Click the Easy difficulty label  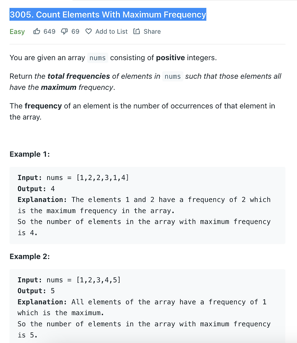point(17,32)
